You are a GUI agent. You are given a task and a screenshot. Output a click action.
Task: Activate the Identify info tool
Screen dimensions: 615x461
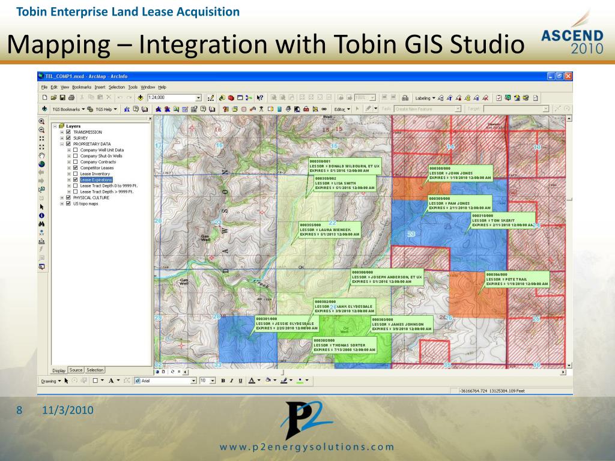pos(41,215)
